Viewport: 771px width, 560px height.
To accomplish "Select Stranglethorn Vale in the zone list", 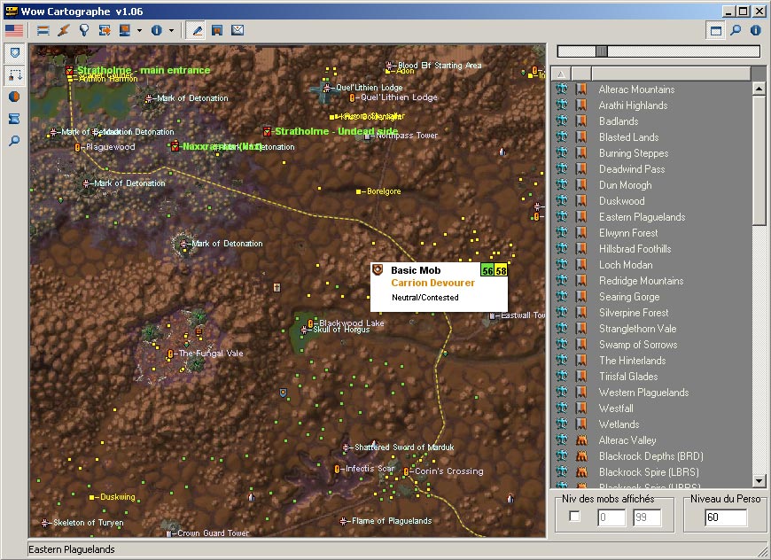I will click(x=637, y=329).
